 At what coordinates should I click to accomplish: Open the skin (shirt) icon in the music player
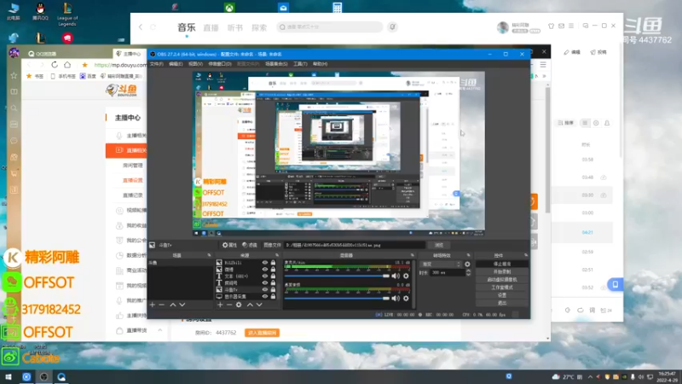click(x=551, y=26)
